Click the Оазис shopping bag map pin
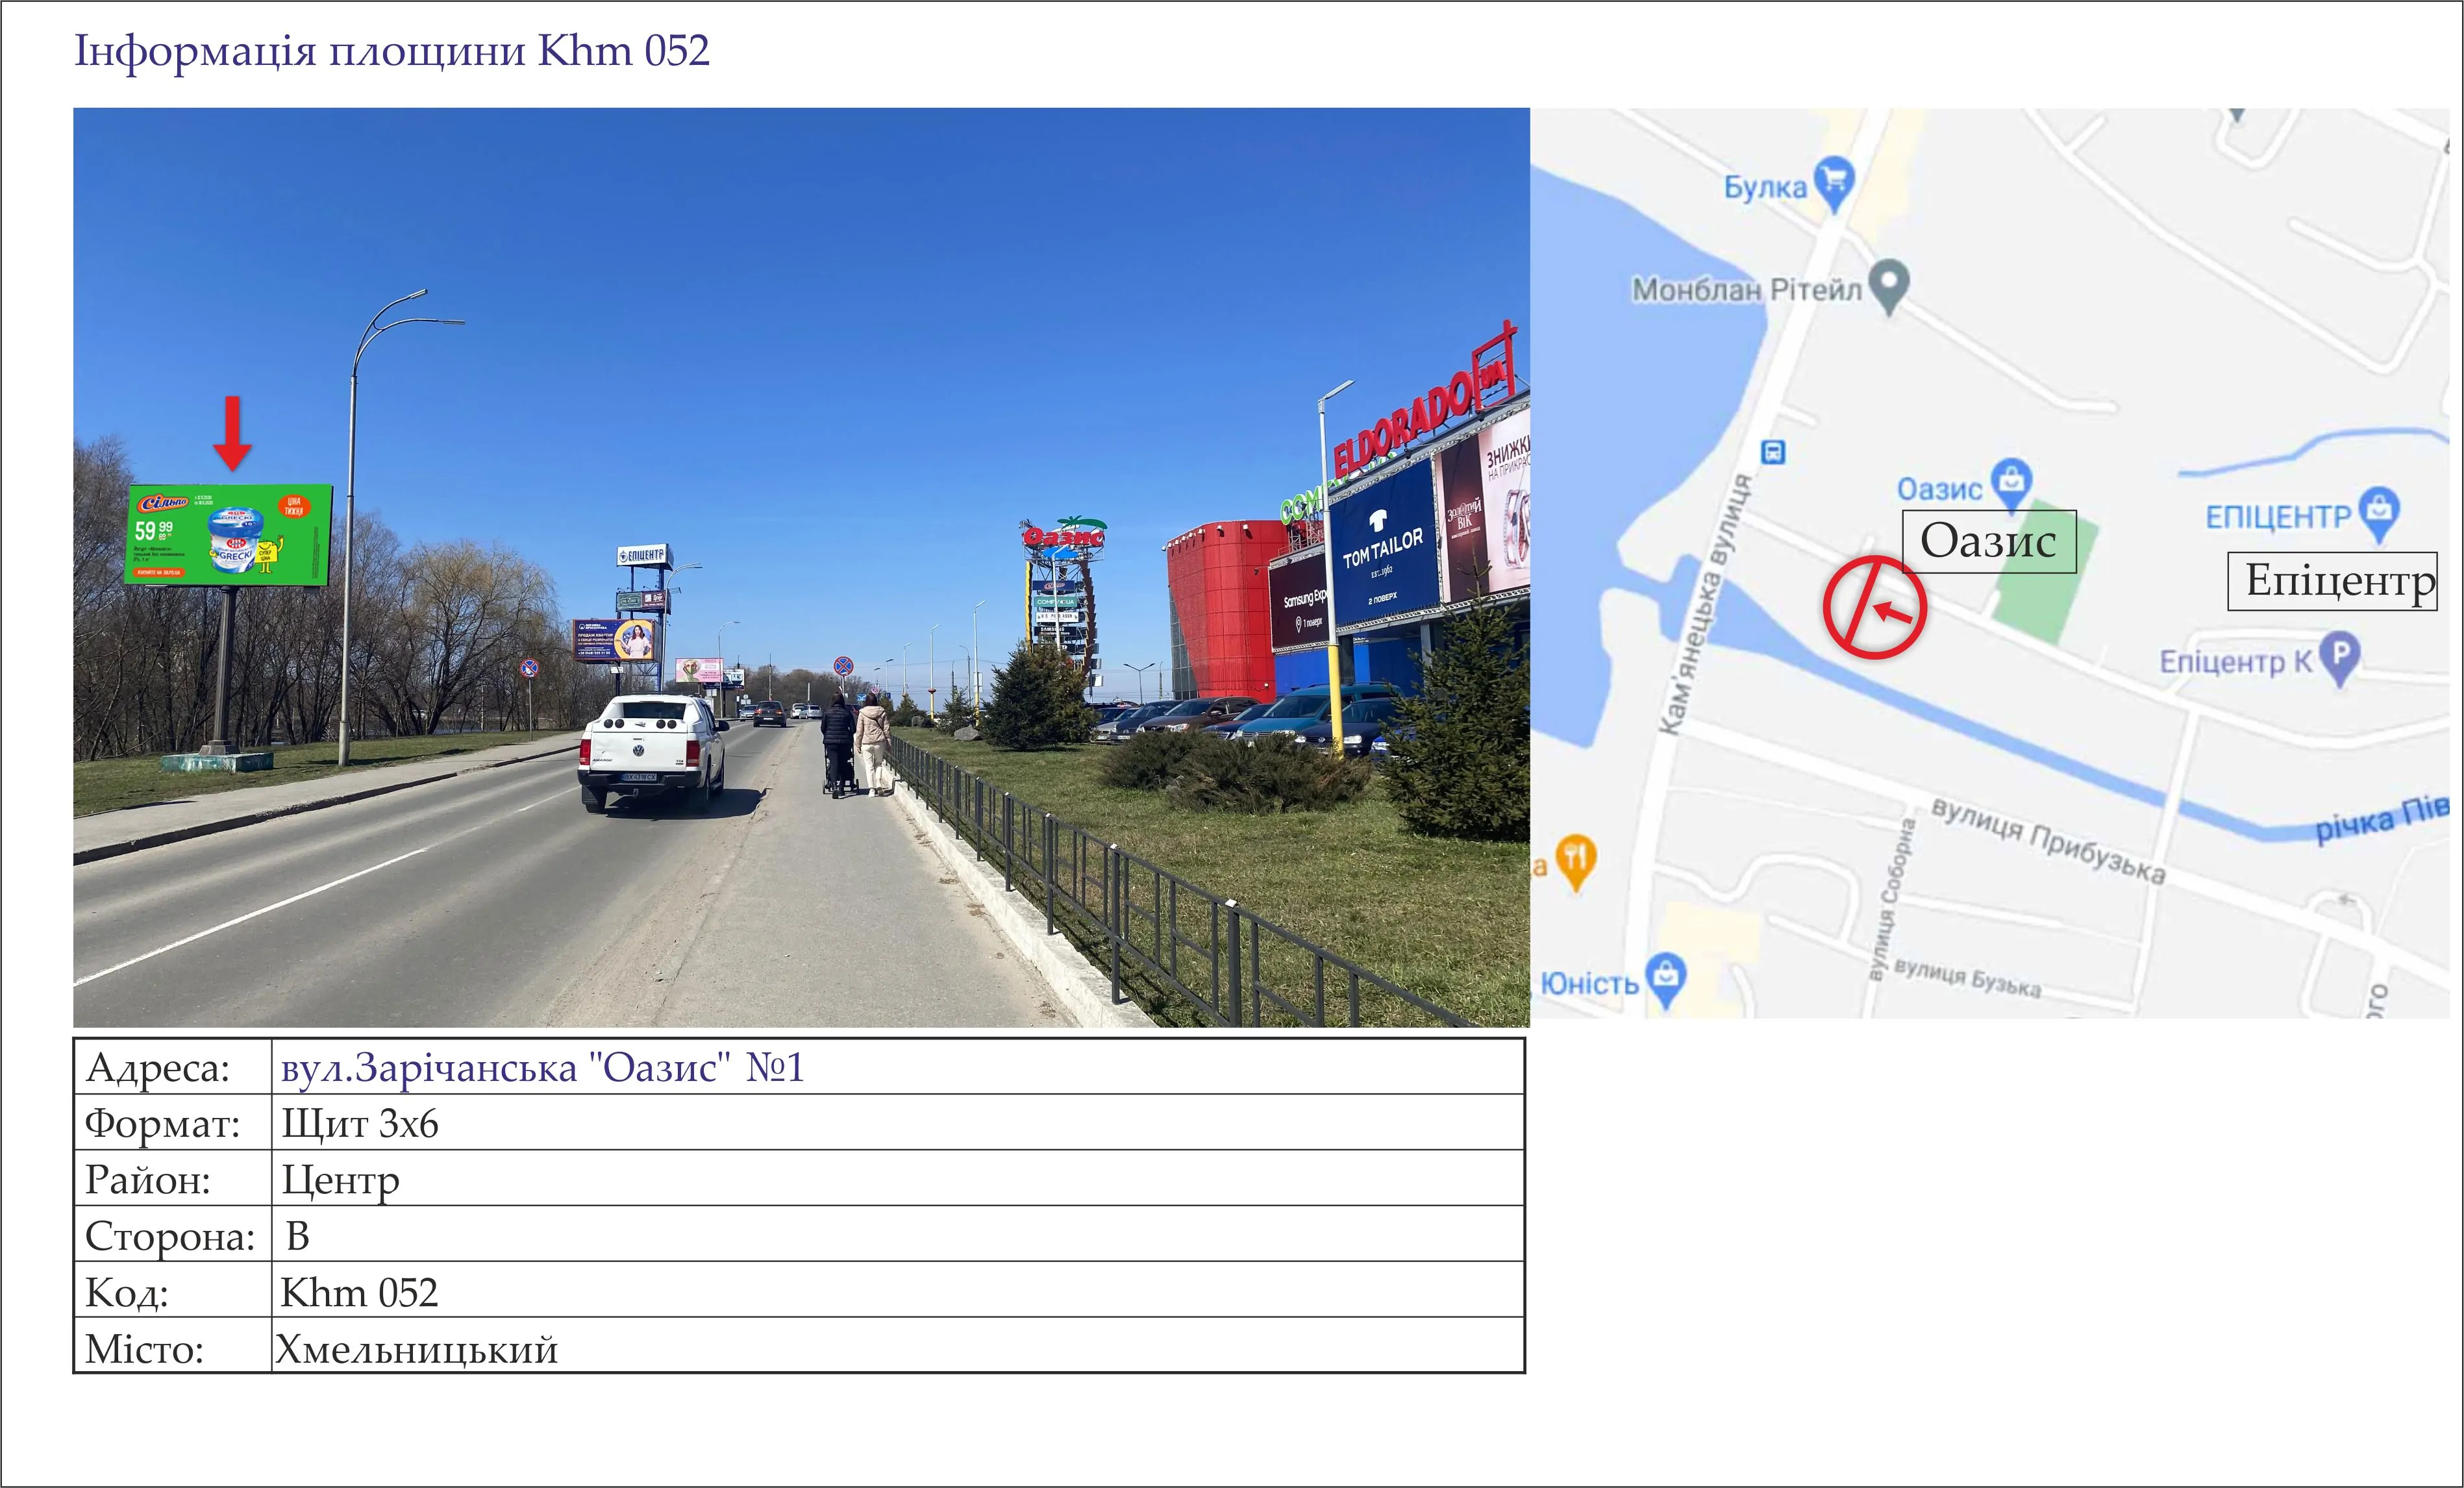Viewport: 2464px width, 1488px height. tap(2011, 483)
